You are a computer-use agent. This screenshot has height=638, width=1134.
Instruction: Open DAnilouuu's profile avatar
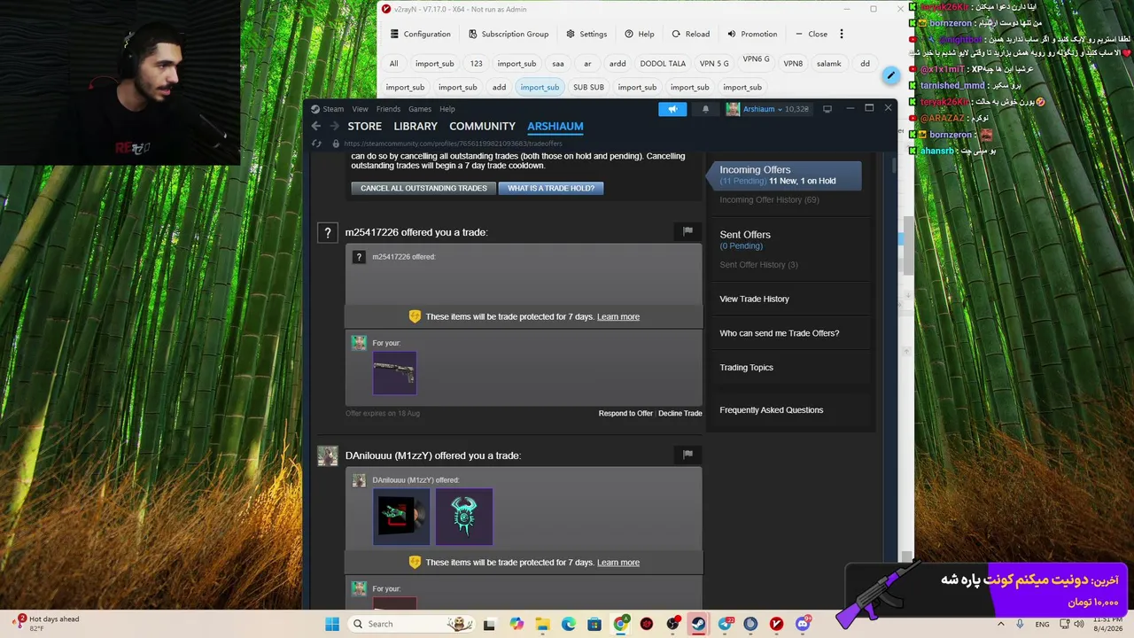click(x=328, y=455)
